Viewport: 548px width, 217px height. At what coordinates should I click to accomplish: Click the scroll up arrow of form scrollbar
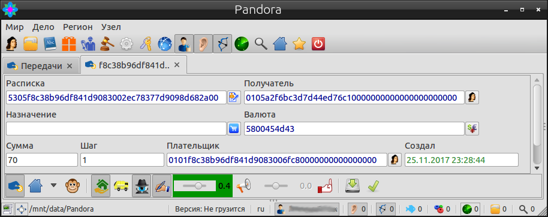[537, 80]
